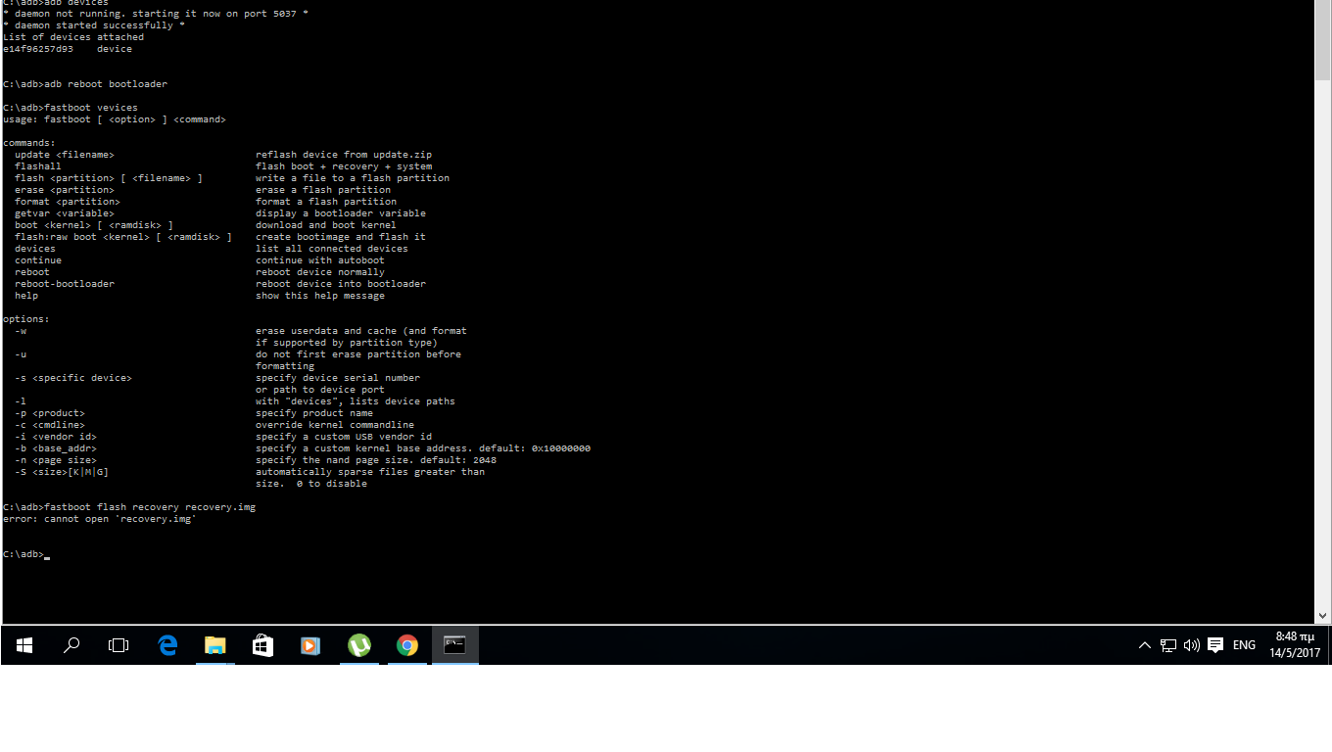Click 'download and boot kernel' description

[326, 225]
